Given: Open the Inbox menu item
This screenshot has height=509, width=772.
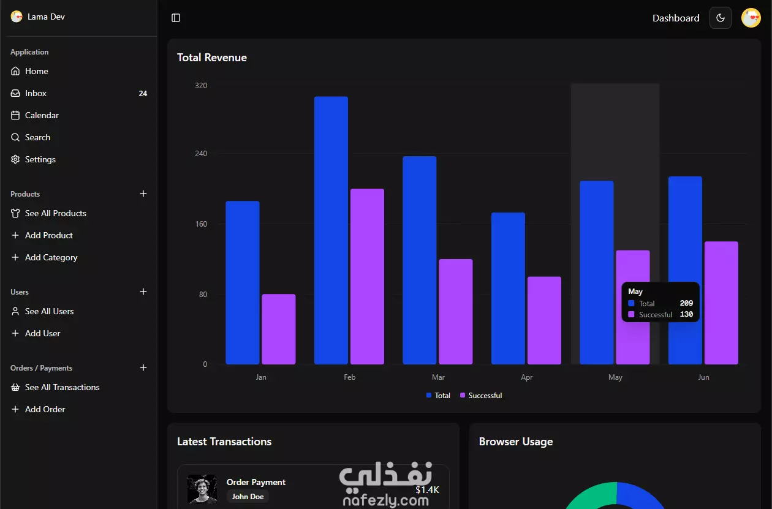Looking at the screenshot, I should [x=79, y=93].
